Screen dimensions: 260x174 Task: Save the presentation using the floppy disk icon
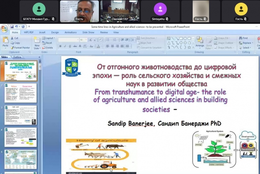(x=12, y=27)
